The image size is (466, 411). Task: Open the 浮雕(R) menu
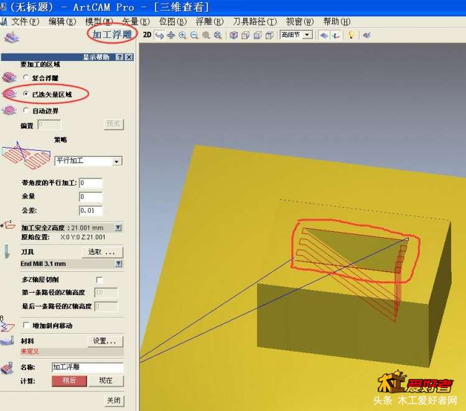tap(210, 22)
